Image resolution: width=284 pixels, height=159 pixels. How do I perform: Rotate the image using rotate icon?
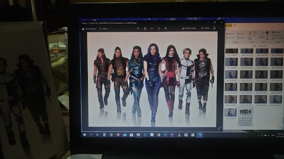(159, 28)
